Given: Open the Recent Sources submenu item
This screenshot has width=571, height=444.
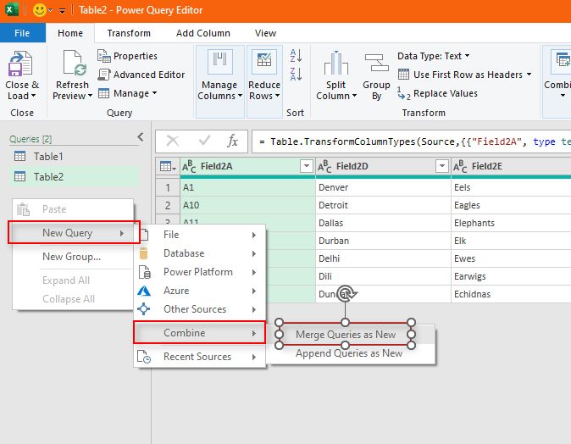Looking at the screenshot, I should point(200,357).
